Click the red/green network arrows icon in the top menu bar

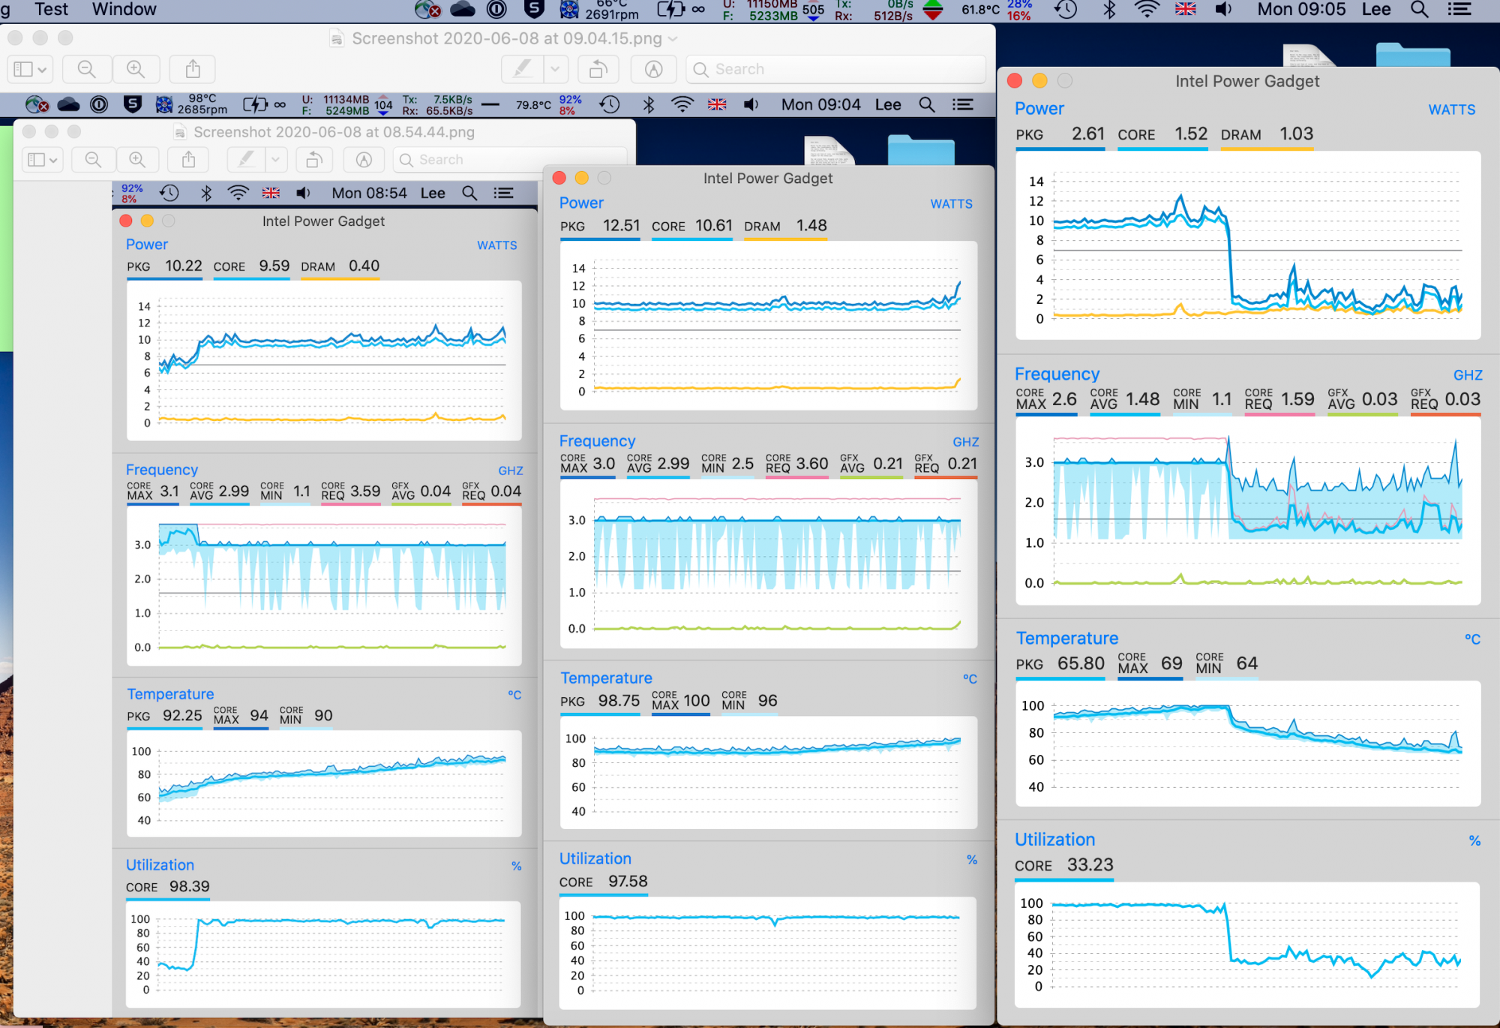click(933, 9)
